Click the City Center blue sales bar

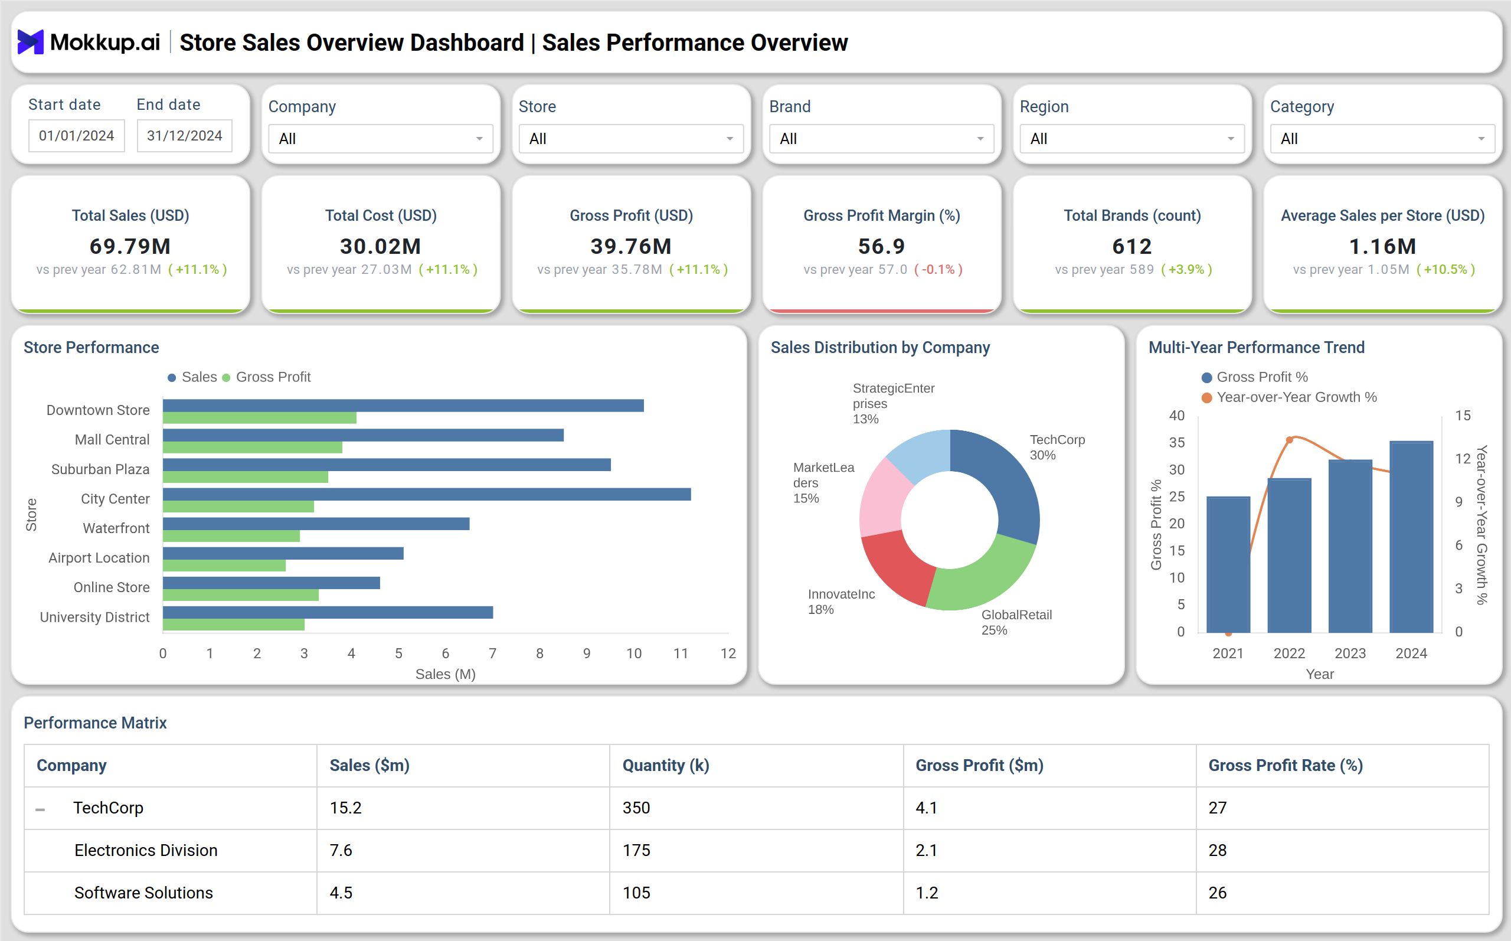coord(427,494)
